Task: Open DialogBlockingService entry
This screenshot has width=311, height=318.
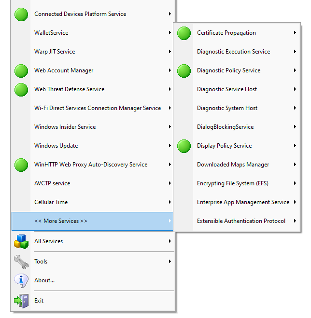Action: pos(237,127)
